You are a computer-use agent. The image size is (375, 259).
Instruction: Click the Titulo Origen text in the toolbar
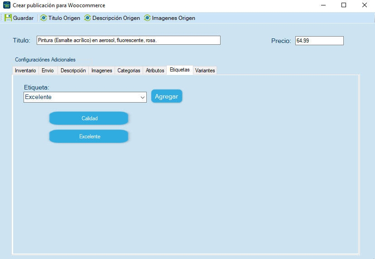(x=64, y=18)
